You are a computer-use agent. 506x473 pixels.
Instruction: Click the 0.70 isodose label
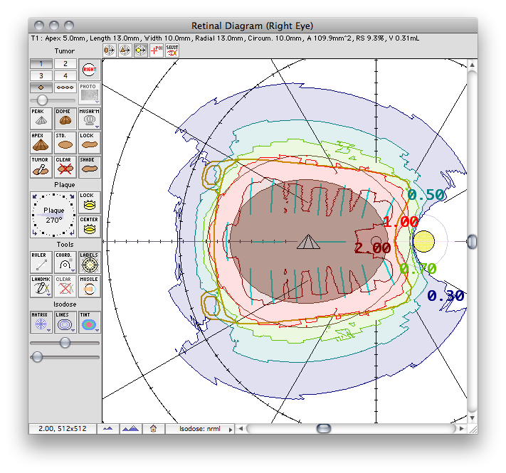418,268
